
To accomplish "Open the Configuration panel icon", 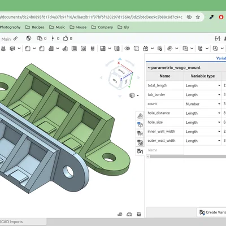I will (x=140, y=124).
